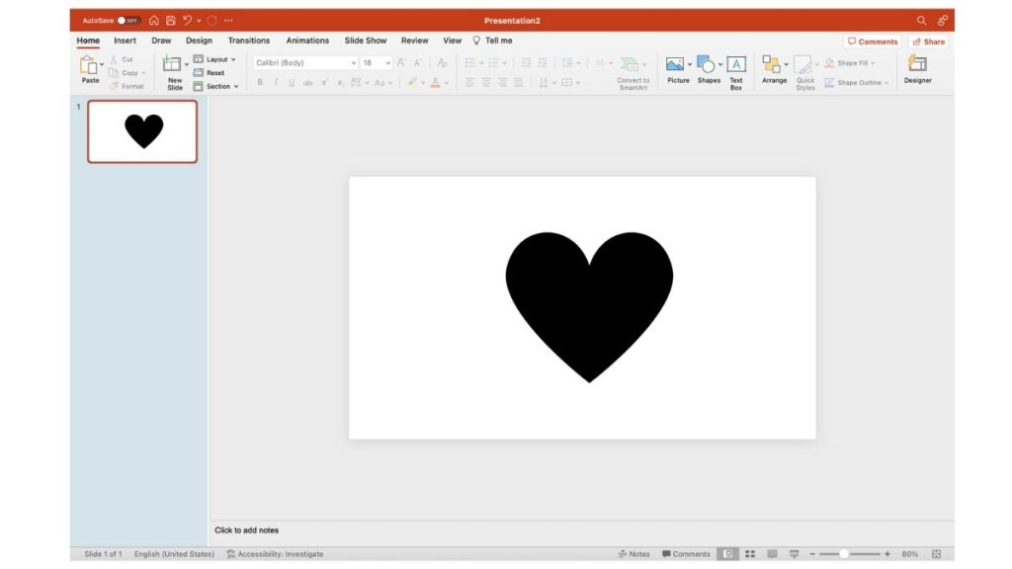Open the undo history dropdown arrow
Screen dimensions: 1012x569
pyautogui.click(x=199, y=21)
